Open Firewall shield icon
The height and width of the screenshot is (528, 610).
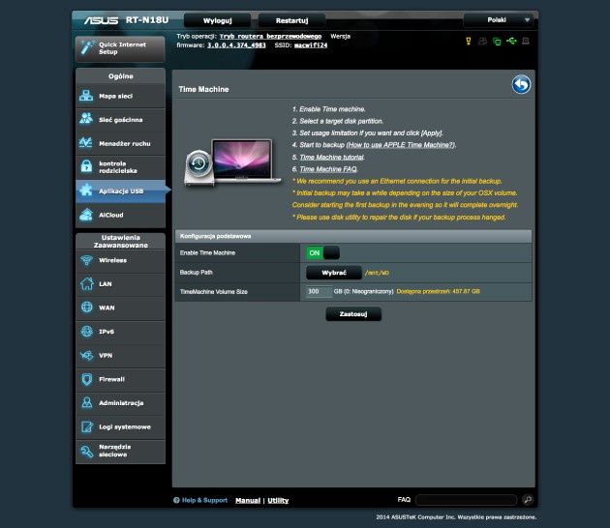point(86,379)
